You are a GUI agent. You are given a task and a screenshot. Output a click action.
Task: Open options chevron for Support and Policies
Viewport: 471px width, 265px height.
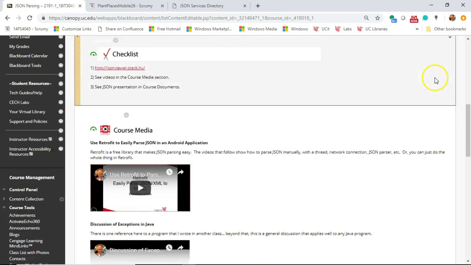tap(61, 121)
